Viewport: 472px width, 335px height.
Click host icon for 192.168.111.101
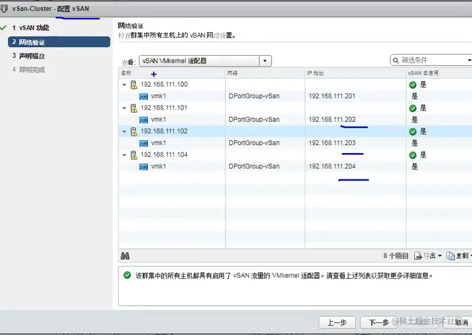point(134,108)
